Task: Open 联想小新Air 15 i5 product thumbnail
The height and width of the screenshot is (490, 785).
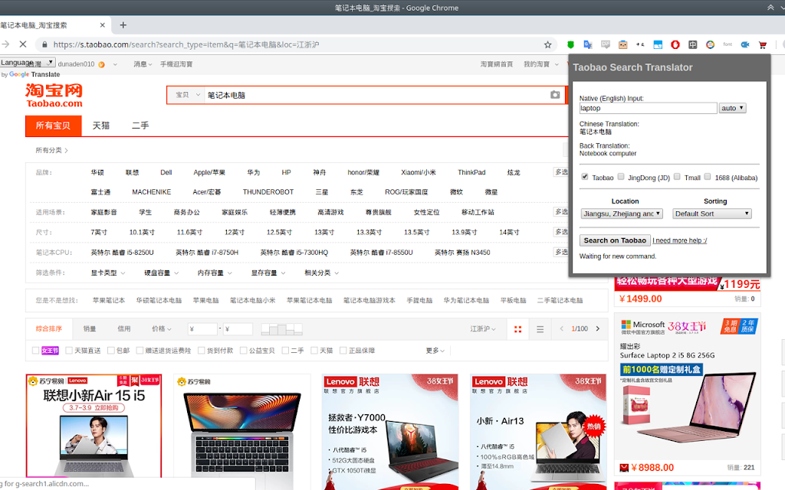Action: tap(94, 426)
